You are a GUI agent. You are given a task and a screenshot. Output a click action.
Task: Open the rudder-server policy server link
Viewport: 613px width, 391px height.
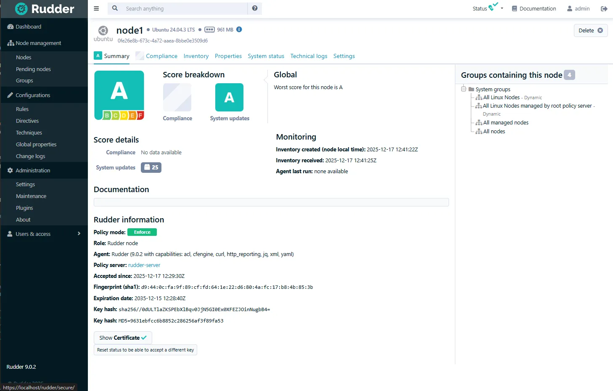144,265
